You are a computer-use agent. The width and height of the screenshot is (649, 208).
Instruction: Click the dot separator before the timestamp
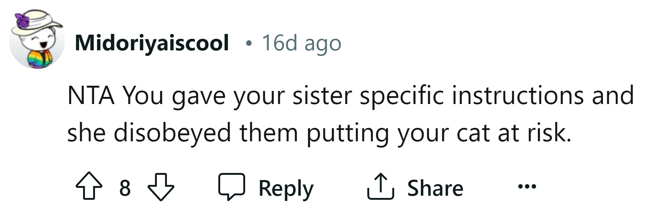click(x=248, y=44)
